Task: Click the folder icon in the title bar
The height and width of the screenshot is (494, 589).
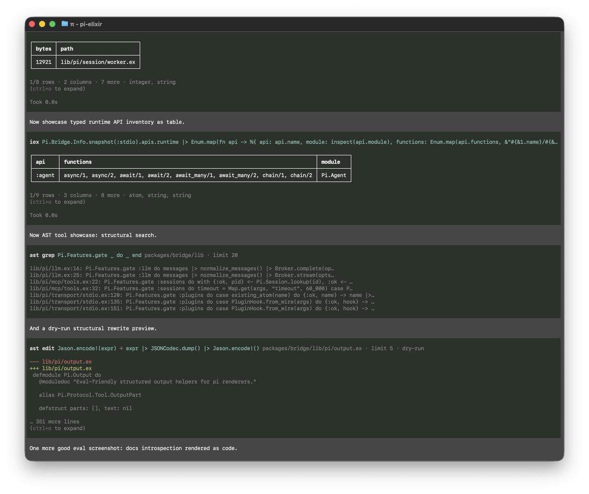Action: pos(65,24)
